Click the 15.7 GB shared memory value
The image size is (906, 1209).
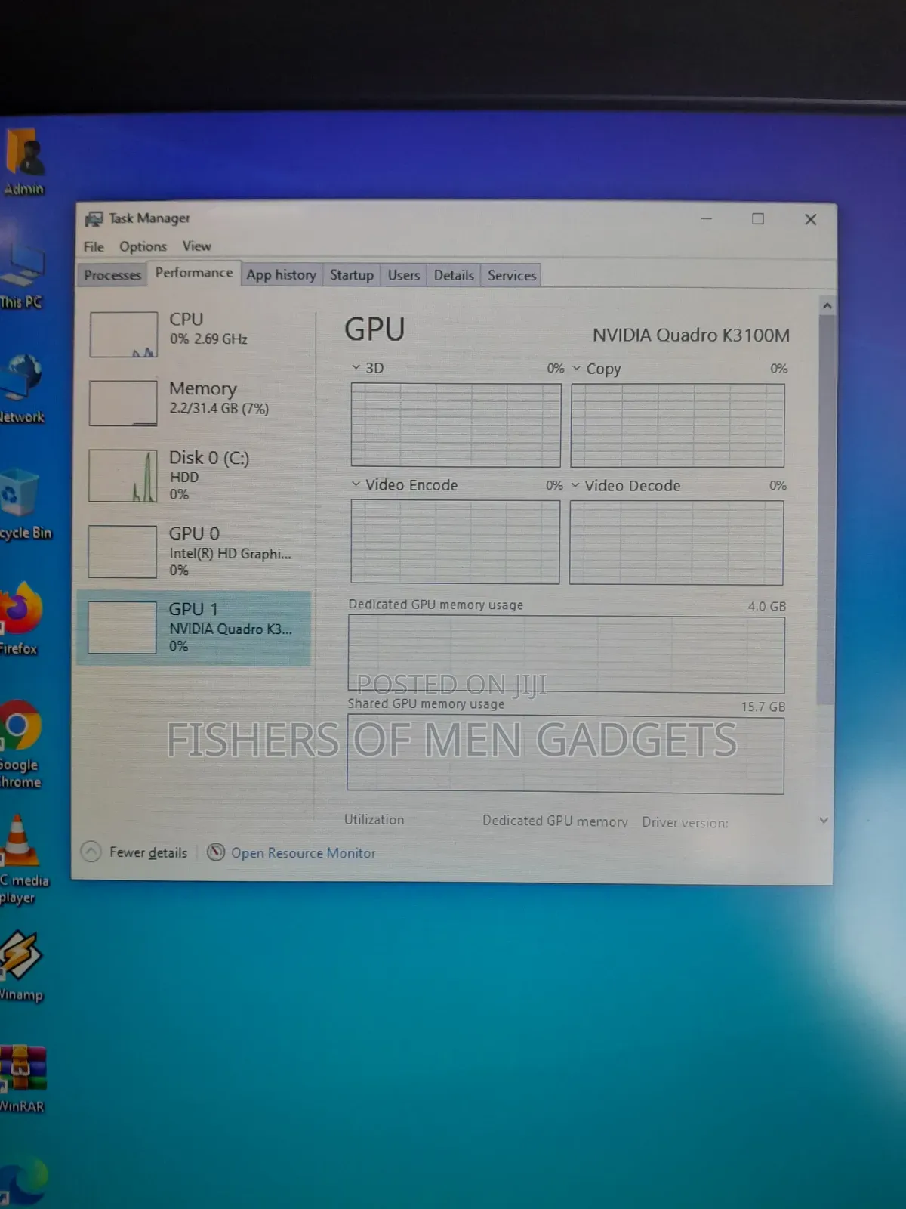point(763,707)
